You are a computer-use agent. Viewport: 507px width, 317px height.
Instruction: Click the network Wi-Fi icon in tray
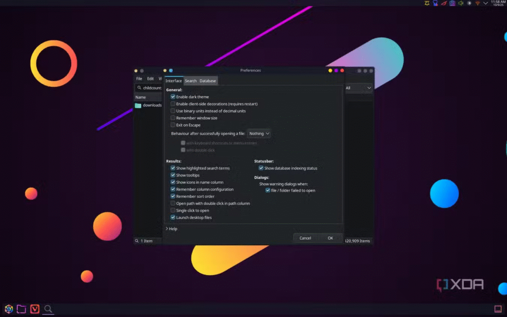tap(478, 3)
